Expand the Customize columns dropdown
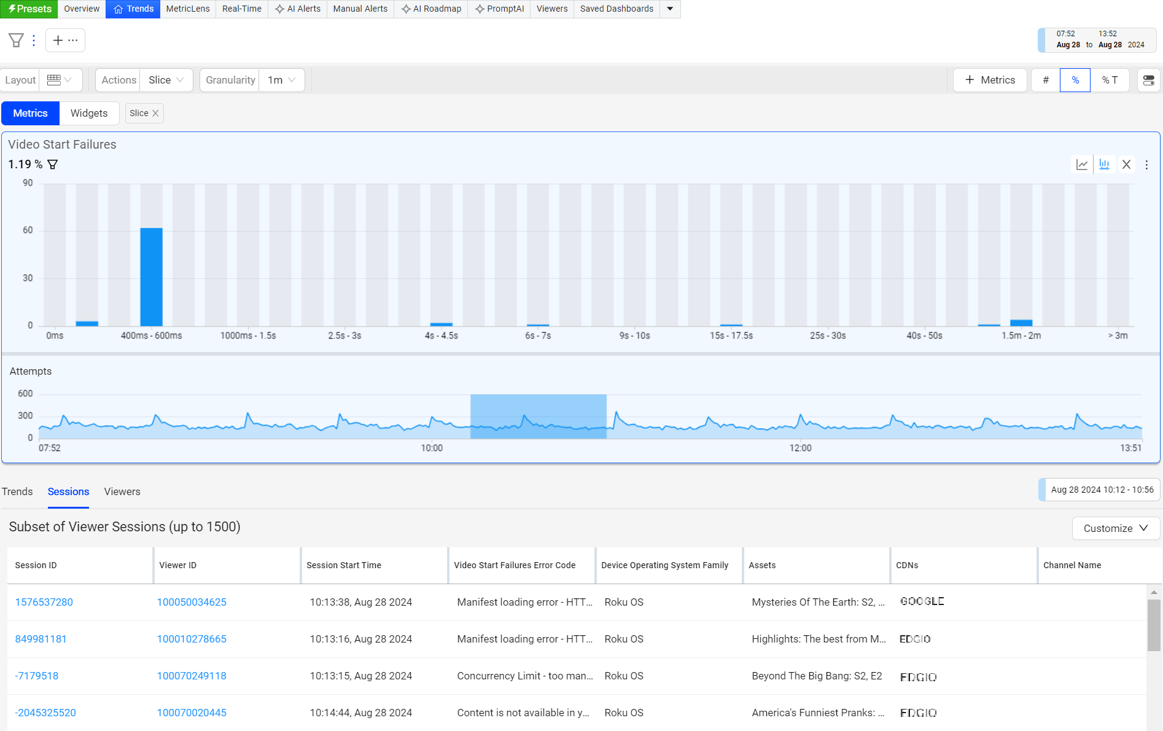The height and width of the screenshot is (731, 1163). point(1115,528)
